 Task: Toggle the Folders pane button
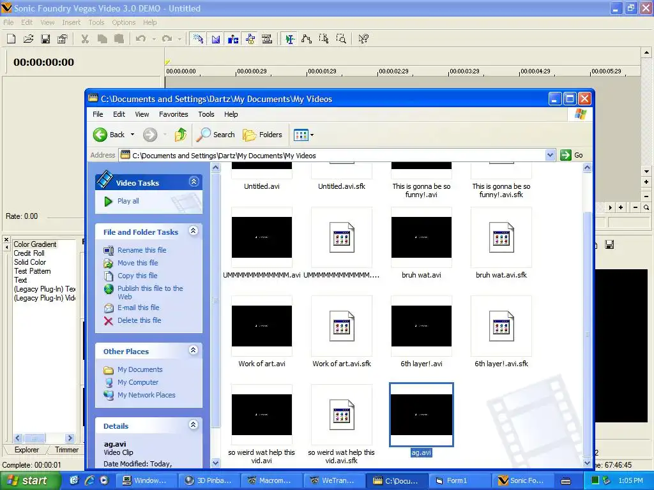(x=262, y=135)
